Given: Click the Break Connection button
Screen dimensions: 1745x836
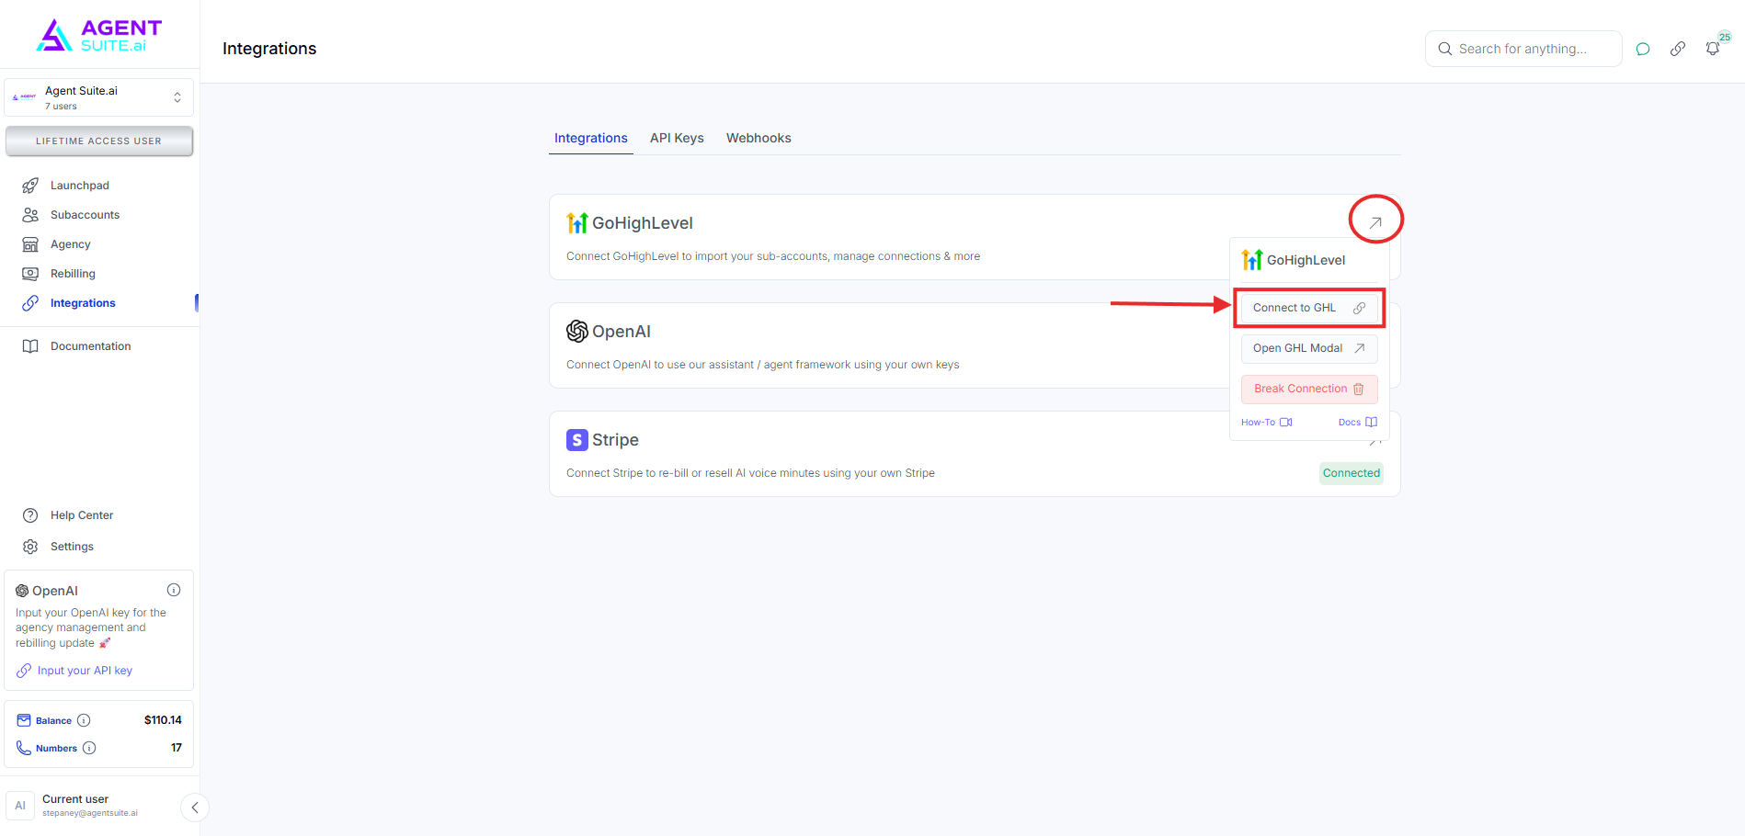Looking at the screenshot, I should (x=1309, y=389).
